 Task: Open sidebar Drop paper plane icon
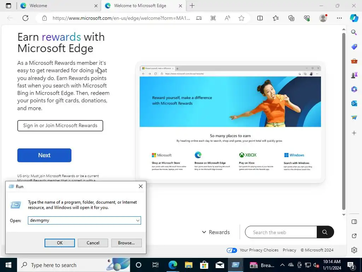click(354, 118)
